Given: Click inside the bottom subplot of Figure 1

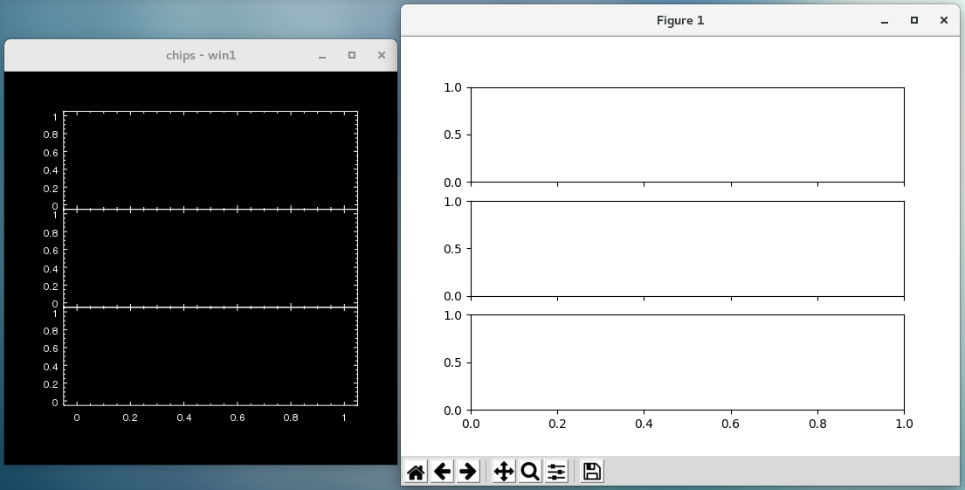Looking at the screenshot, I should [x=686, y=362].
